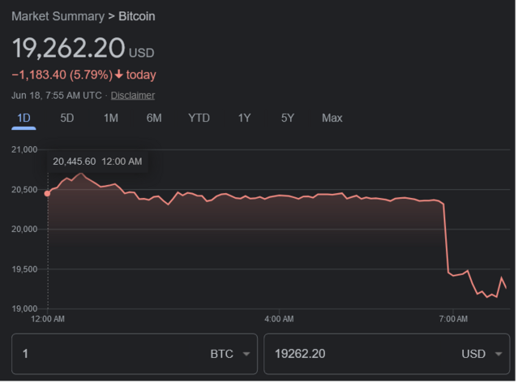This screenshot has width=518, height=383.
Task: Click the USD value 19262.20 field
Action: [x=357, y=354]
